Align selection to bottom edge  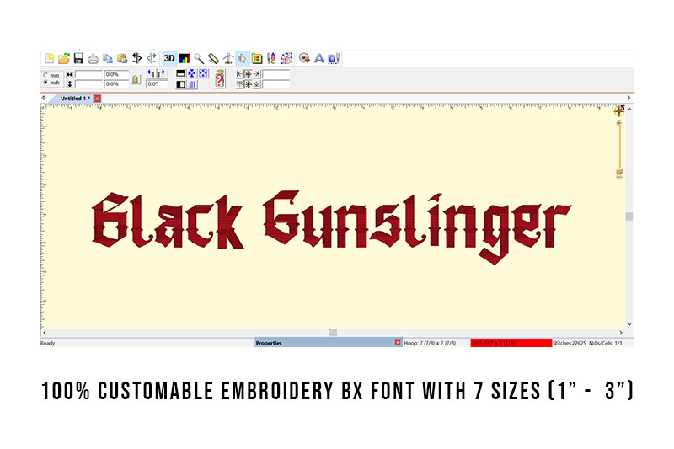point(256,84)
